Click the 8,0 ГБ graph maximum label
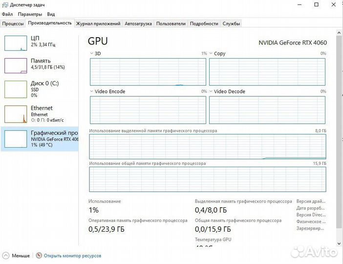Image resolution: width=343 pixels, height=264 pixels. 321,131
